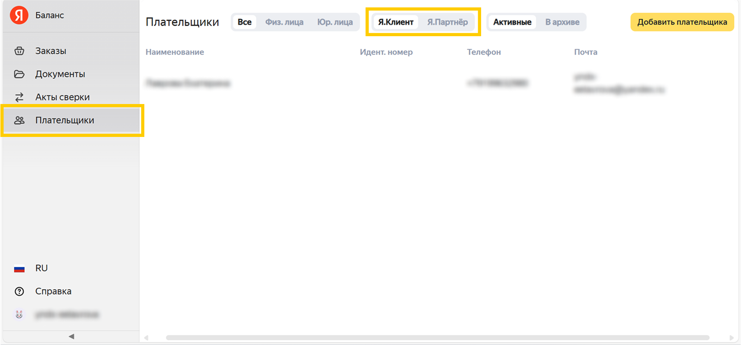
Task: Filter payers by Физ. лица
Action: pyautogui.click(x=284, y=22)
